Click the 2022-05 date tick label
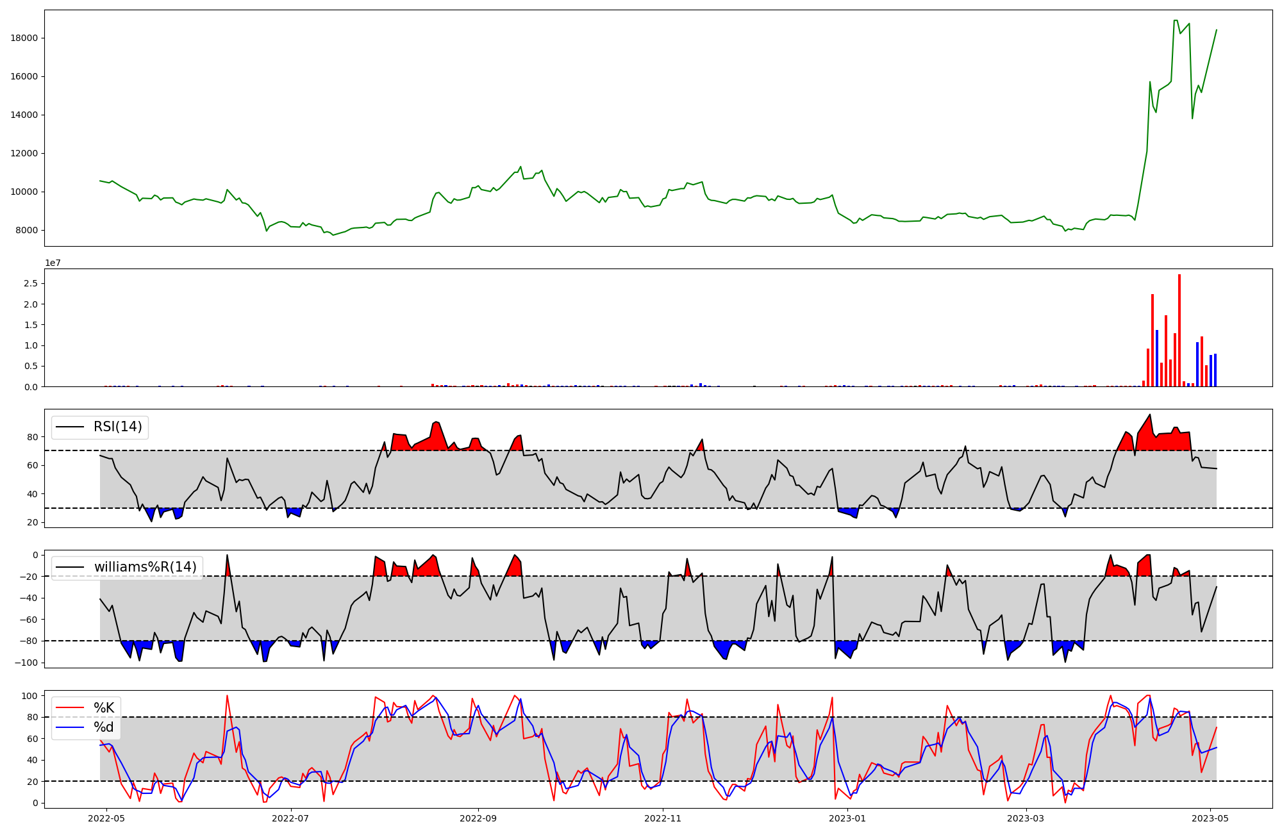 106,818
